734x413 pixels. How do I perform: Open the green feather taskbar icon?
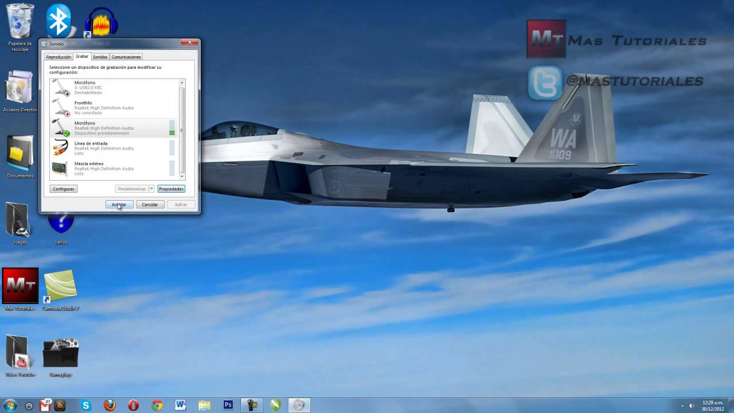pos(275,406)
